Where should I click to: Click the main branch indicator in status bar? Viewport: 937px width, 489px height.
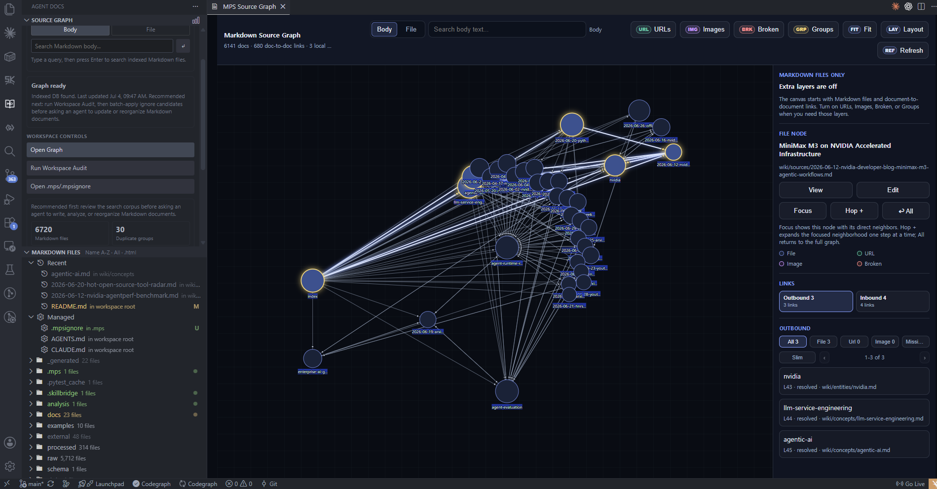[32, 484]
